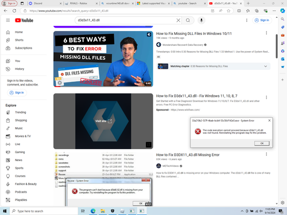287x215 pixels.
Task: Refresh the browser page
Action: point(14,11)
